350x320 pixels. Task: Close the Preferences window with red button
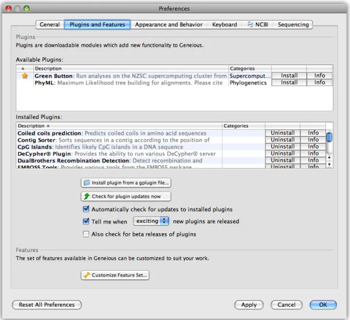(x=9, y=9)
